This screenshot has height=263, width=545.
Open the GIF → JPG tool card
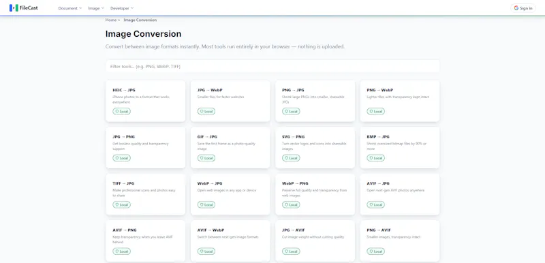tap(230, 148)
